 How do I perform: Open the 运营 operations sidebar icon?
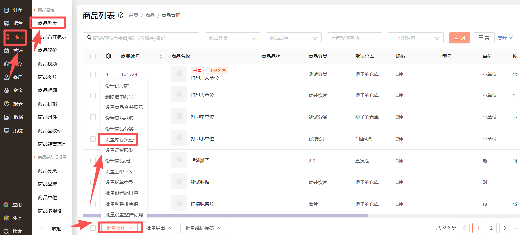click(x=7, y=23)
